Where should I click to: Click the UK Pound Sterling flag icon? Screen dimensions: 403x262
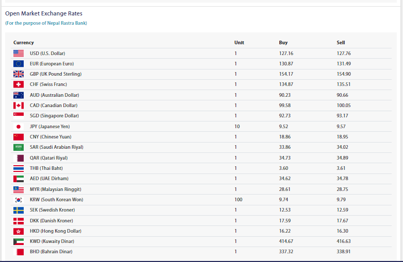pyautogui.click(x=19, y=74)
